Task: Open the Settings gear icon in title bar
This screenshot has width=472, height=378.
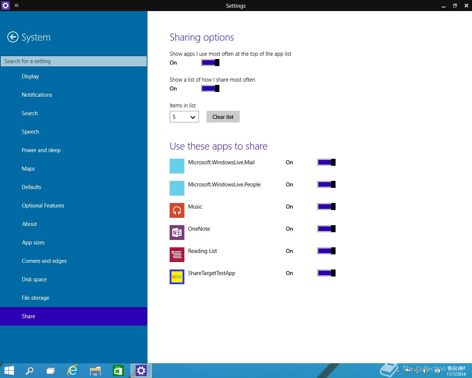Action: click(6, 6)
